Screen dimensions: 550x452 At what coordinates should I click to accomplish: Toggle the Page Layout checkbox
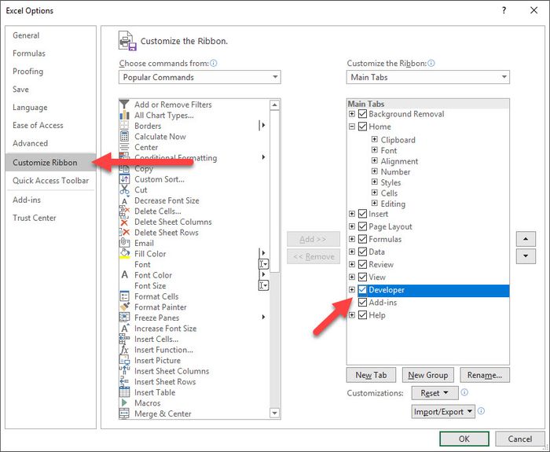[363, 226]
